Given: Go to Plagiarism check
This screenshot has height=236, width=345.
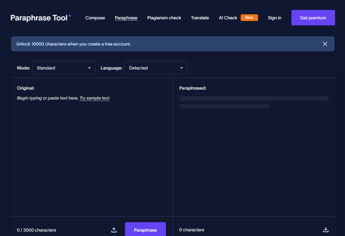Looking at the screenshot, I should click(x=164, y=18).
